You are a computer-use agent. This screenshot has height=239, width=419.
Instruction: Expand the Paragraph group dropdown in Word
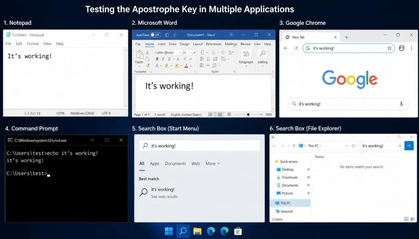(x=246, y=66)
